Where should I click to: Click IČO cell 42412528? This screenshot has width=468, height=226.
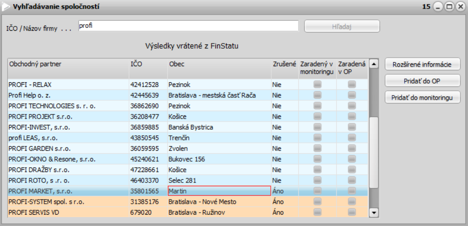(148, 85)
